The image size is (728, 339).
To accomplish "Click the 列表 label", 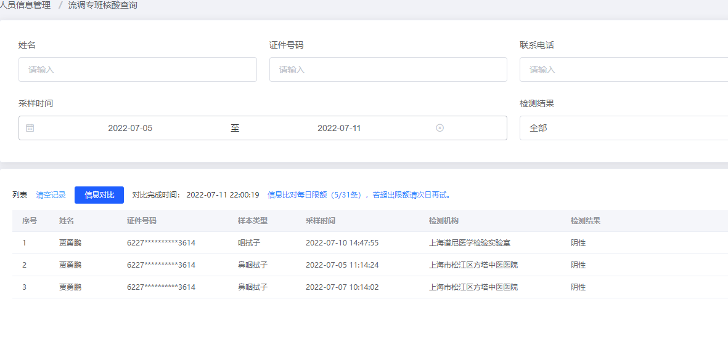I will point(20,195).
